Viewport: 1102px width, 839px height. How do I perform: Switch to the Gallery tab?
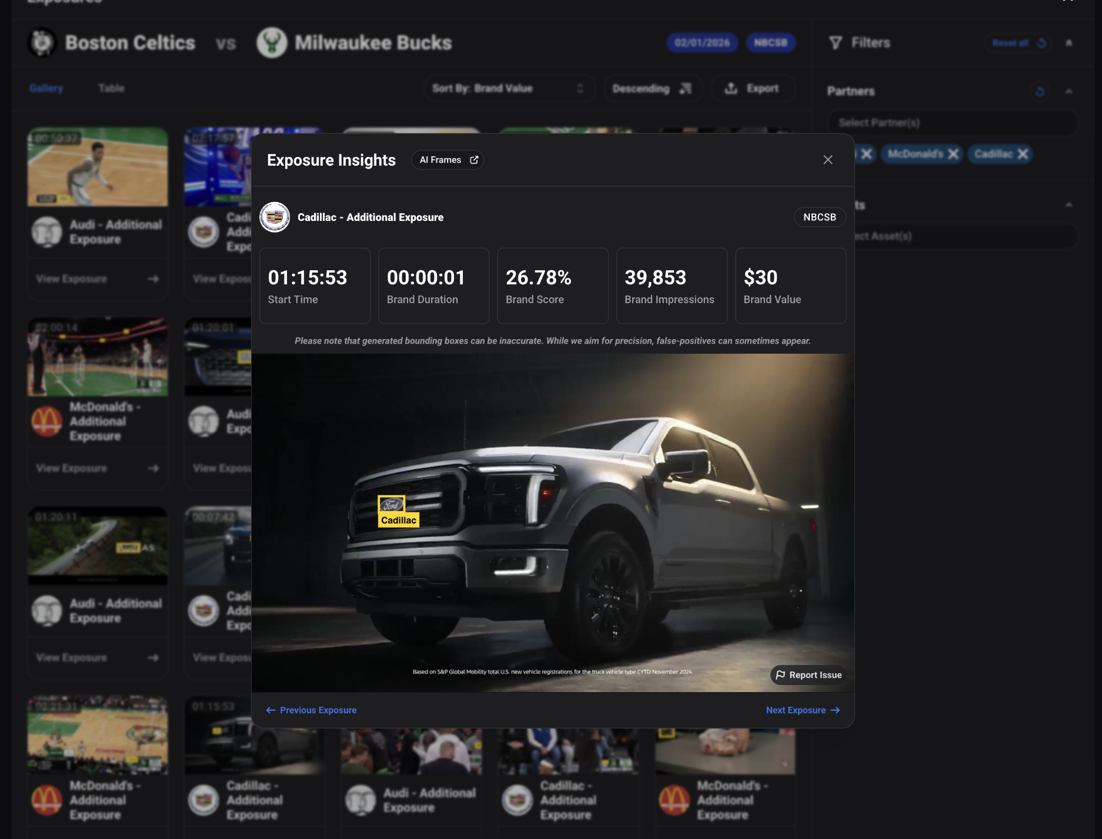pyautogui.click(x=46, y=88)
